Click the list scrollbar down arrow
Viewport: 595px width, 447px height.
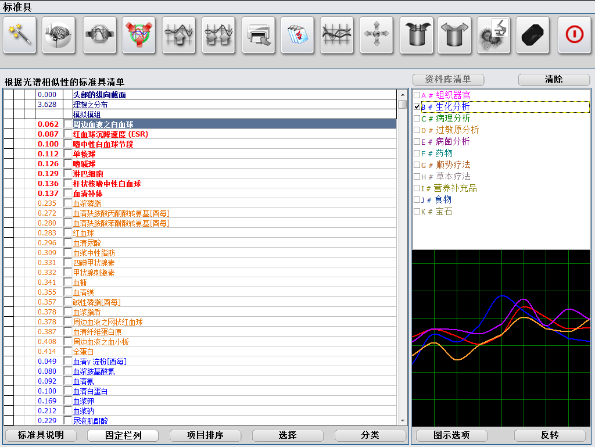pyautogui.click(x=403, y=421)
